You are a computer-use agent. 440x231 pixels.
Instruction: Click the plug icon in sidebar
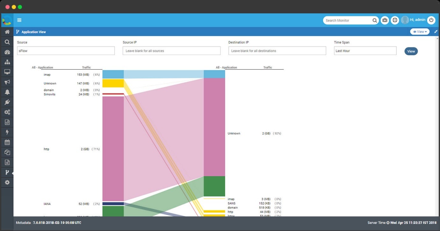[7, 102]
